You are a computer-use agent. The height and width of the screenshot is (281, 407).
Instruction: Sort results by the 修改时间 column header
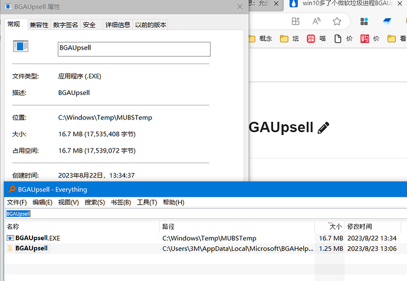coord(360,226)
